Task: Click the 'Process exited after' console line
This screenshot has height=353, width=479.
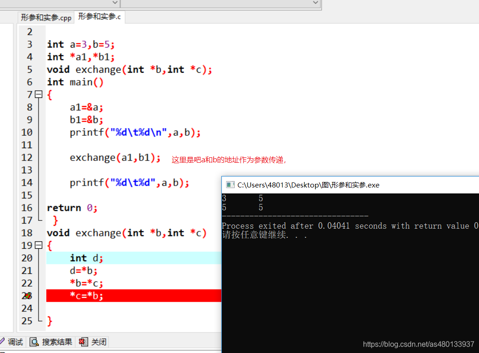Action: [350, 226]
